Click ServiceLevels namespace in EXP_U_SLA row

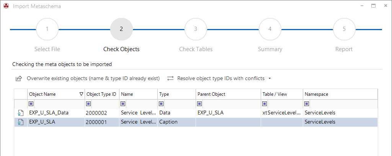(x=340, y=122)
